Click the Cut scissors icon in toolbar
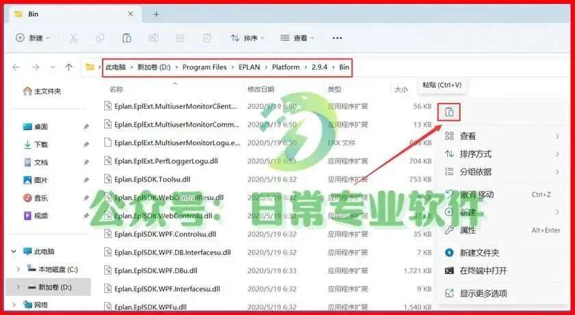The width and height of the screenshot is (575, 315). click(73, 38)
